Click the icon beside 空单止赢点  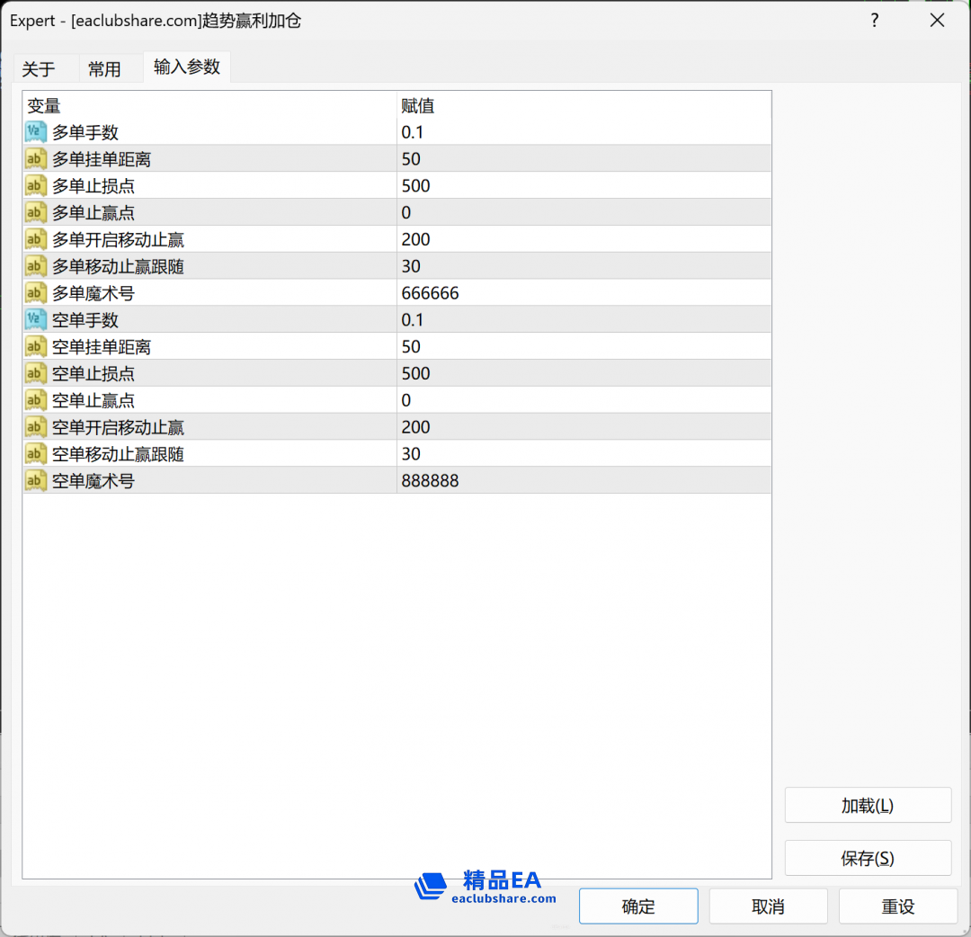pyautogui.click(x=36, y=400)
